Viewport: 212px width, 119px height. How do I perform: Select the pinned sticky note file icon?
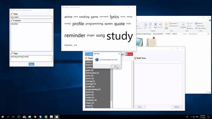tap(152, 42)
